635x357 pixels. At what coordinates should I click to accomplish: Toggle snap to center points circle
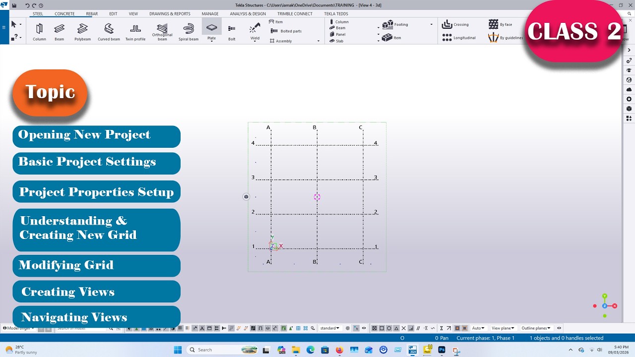(389, 328)
